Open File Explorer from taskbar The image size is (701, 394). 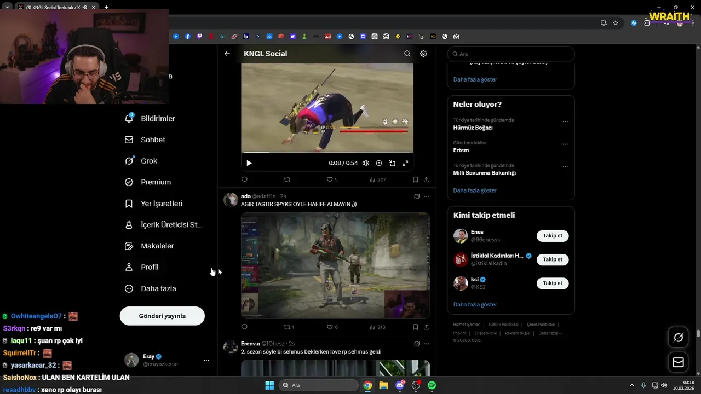(x=383, y=385)
